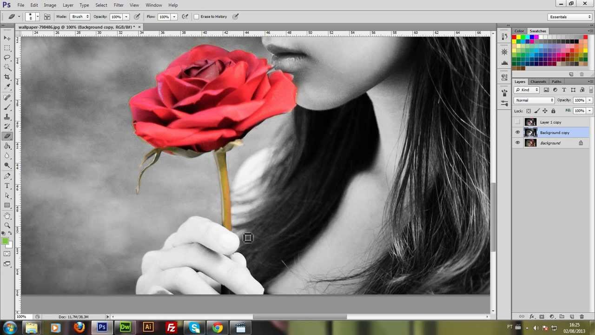The width and height of the screenshot is (595, 335).
Task: Select the Rectangular Marquee tool
Action: pos(7,48)
